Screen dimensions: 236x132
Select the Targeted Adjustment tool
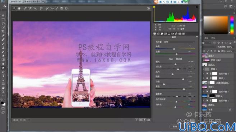click(x=35, y=8)
